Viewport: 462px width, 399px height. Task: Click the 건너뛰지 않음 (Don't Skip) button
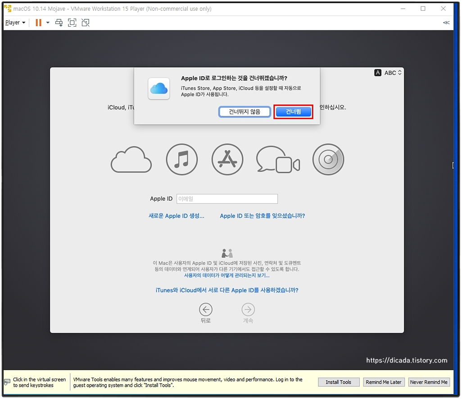(245, 112)
